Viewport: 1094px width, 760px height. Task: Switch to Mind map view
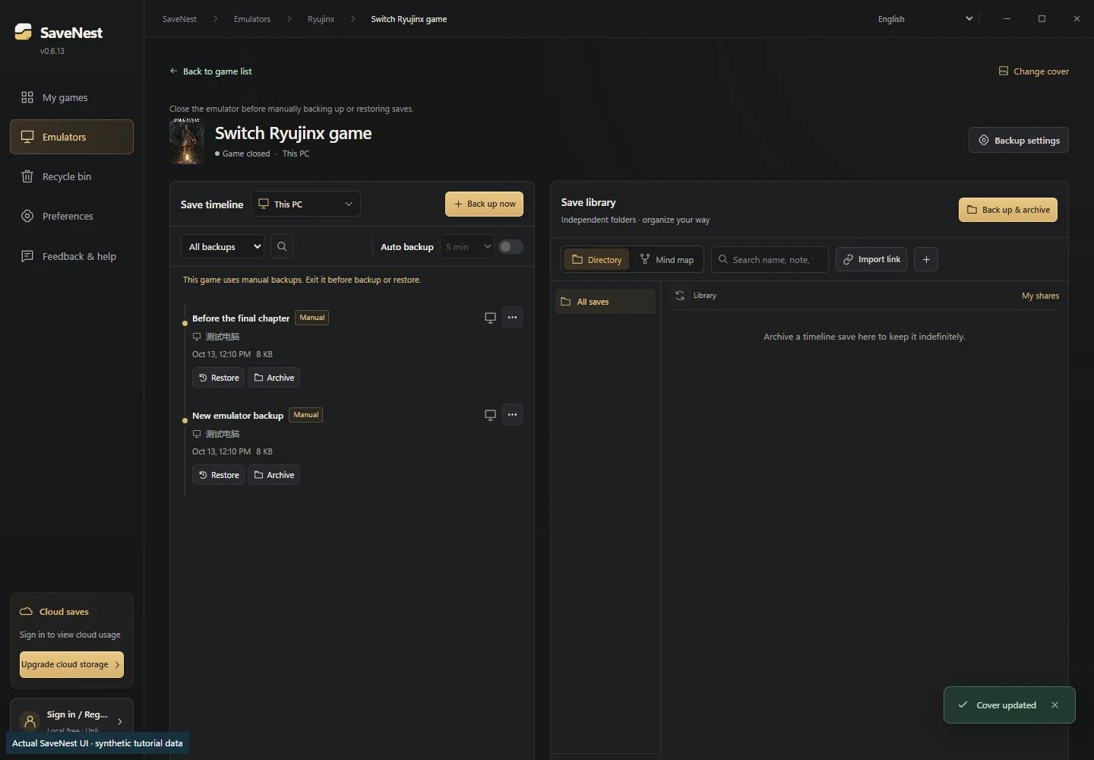point(666,259)
